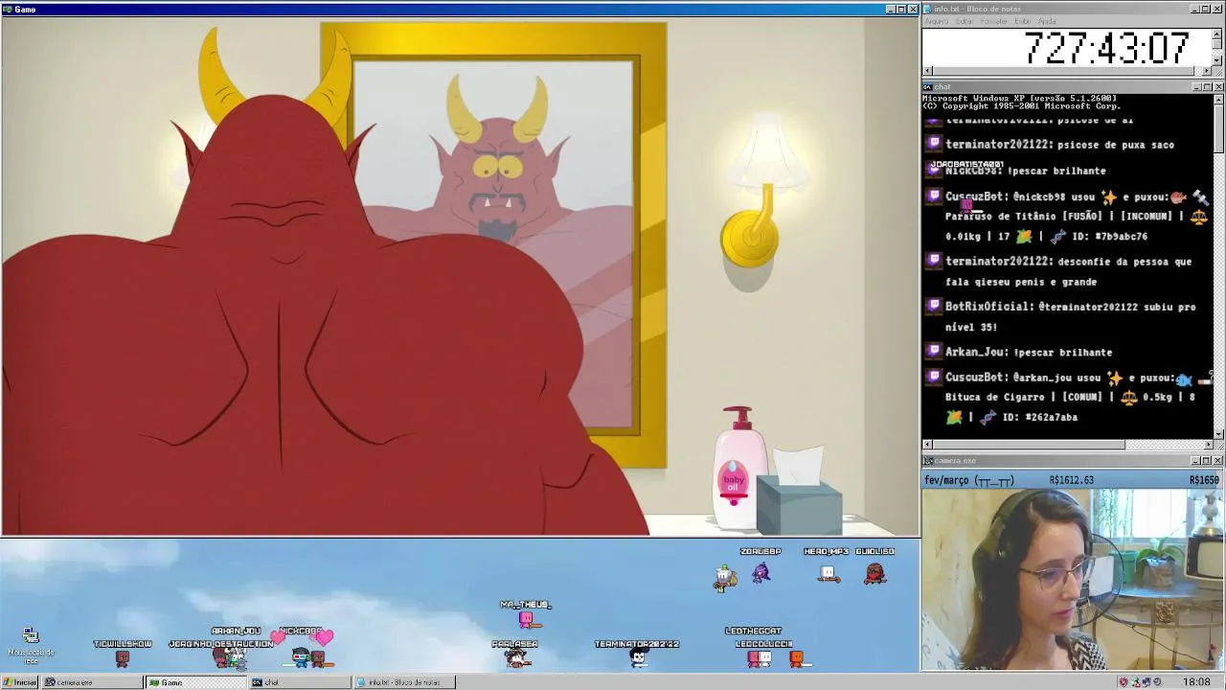Click the LEOCOLUCCIII orange avatar character
This screenshot has height=690, width=1226.
click(x=796, y=658)
